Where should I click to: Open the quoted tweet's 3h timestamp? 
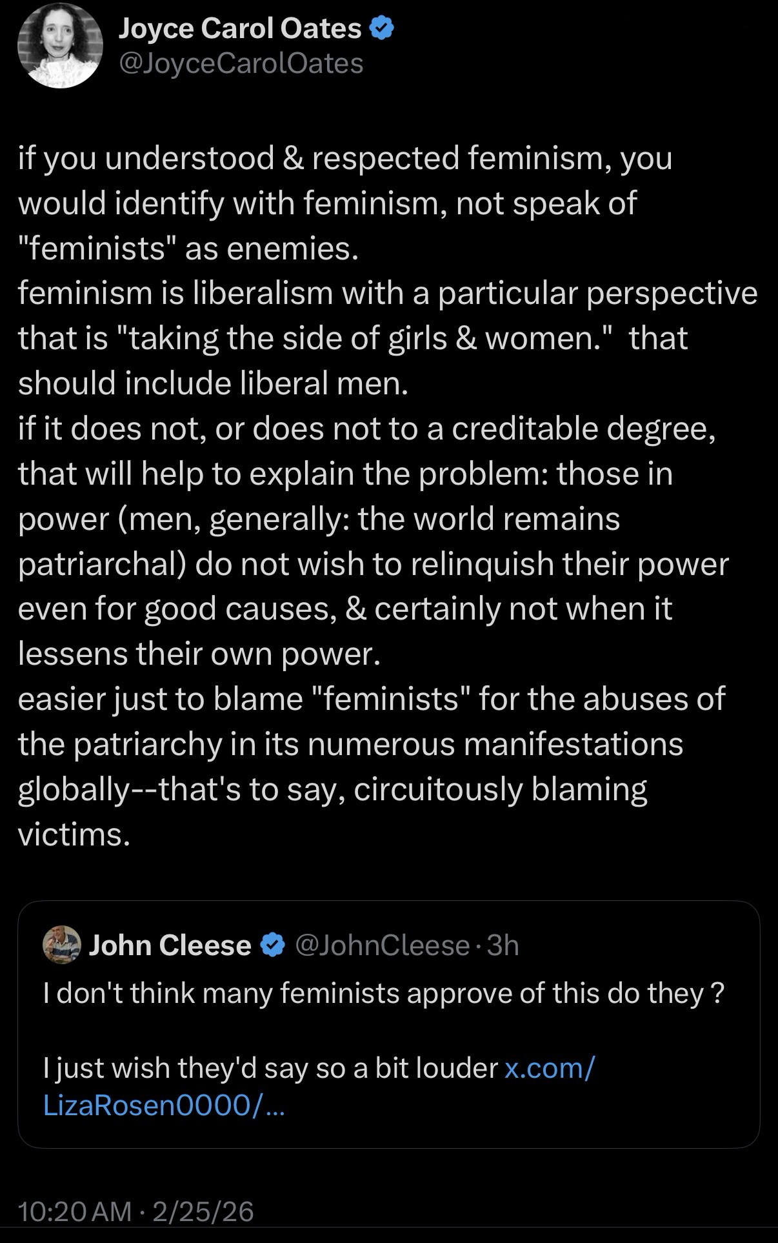[x=503, y=945]
